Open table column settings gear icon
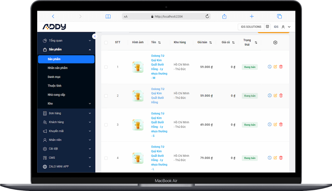Image resolution: width=332 pixels, height=191 pixels. 275,43
